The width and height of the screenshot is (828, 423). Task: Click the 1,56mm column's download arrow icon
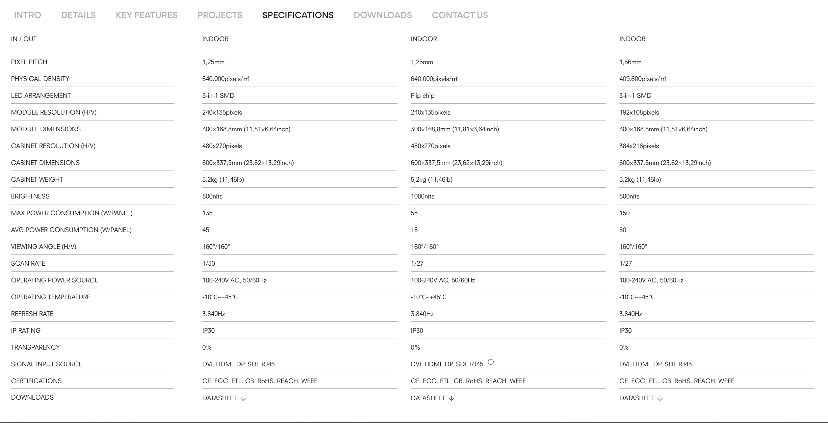pyautogui.click(x=660, y=398)
